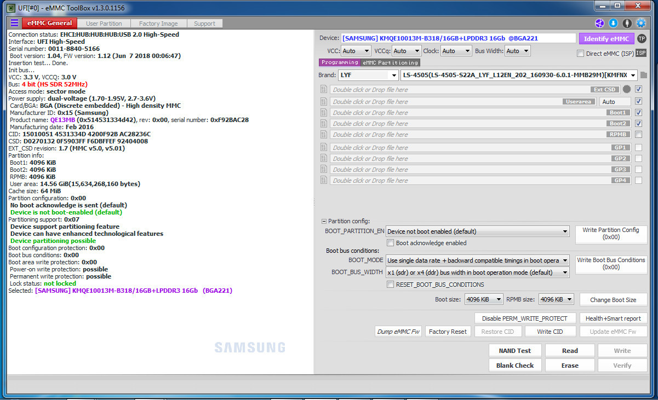Image resolution: width=658 pixels, height=400 pixels.
Task: Click file icon of GP4 row
Action: (x=323, y=181)
